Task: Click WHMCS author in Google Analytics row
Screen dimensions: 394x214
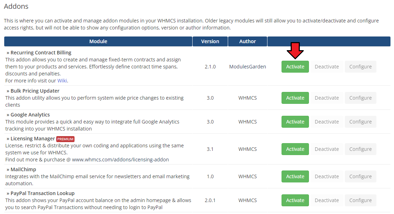Action: pyautogui.click(x=247, y=122)
